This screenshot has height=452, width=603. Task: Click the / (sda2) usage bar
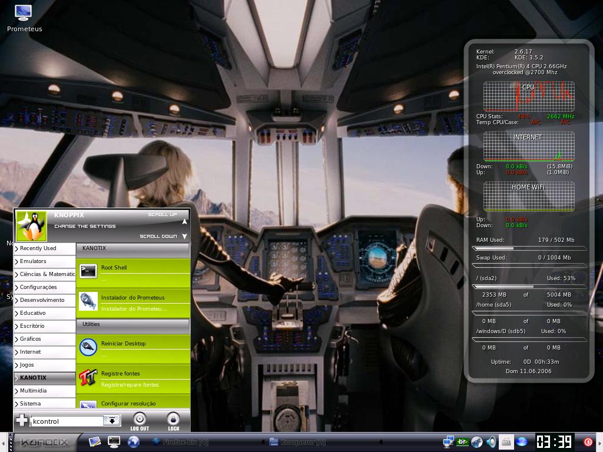pos(529,287)
